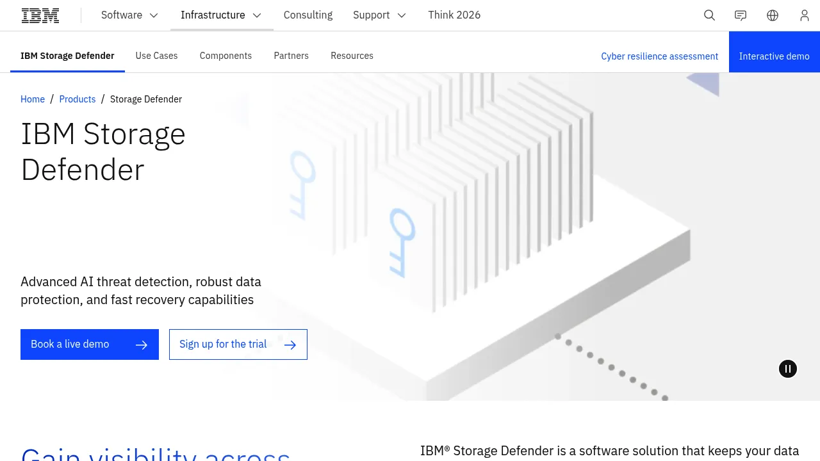
Task: Switch to the Use Cases tab
Action: tap(156, 56)
